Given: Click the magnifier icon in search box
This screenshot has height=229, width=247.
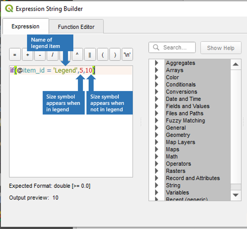Looking at the screenshot, I should 156,48.
